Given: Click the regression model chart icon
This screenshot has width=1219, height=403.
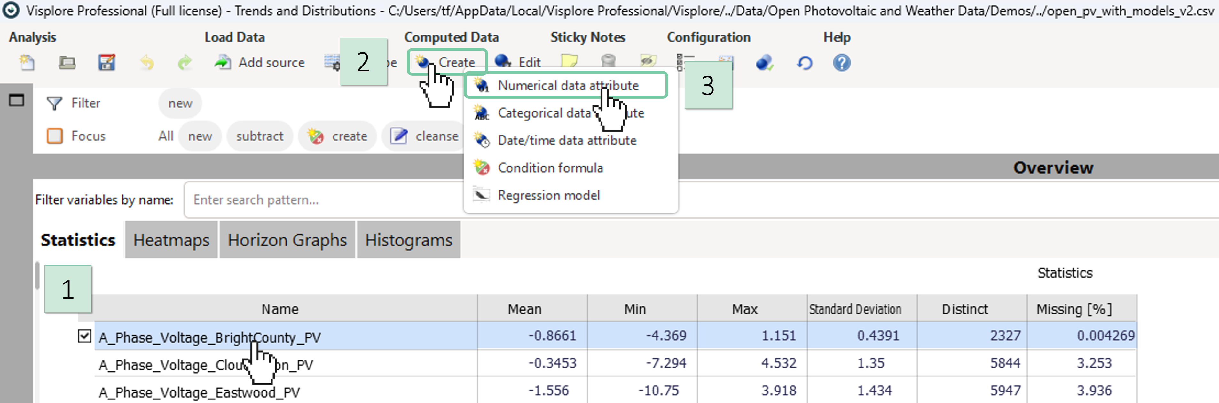Looking at the screenshot, I should pos(482,195).
